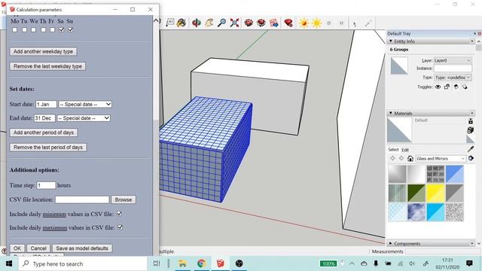Click Remove the last weekday type
Screen dimensions: 482x271
47,66
